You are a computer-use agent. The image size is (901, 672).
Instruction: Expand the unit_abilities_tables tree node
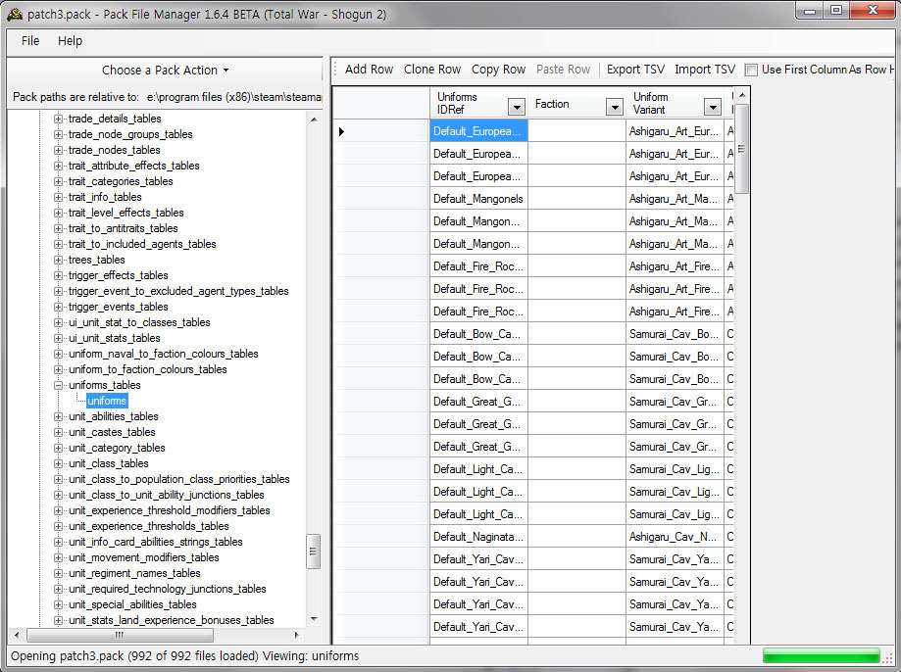pos(59,416)
